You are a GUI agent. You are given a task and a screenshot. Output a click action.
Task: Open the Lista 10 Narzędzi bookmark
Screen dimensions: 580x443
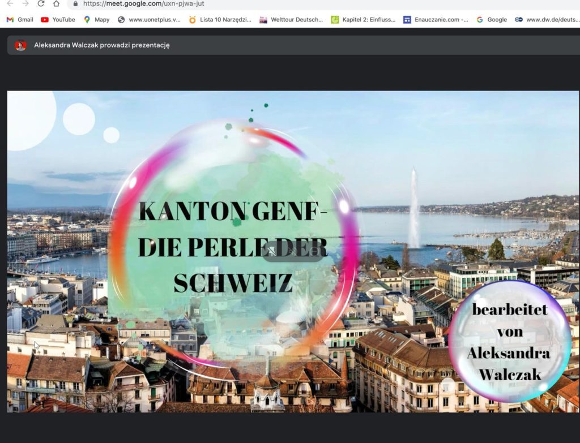point(220,19)
